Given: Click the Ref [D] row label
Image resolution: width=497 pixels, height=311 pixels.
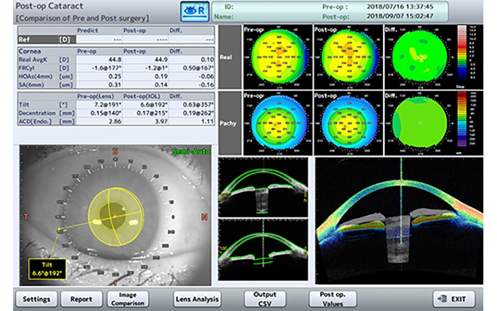Looking at the screenshot, I should pos(47,40).
